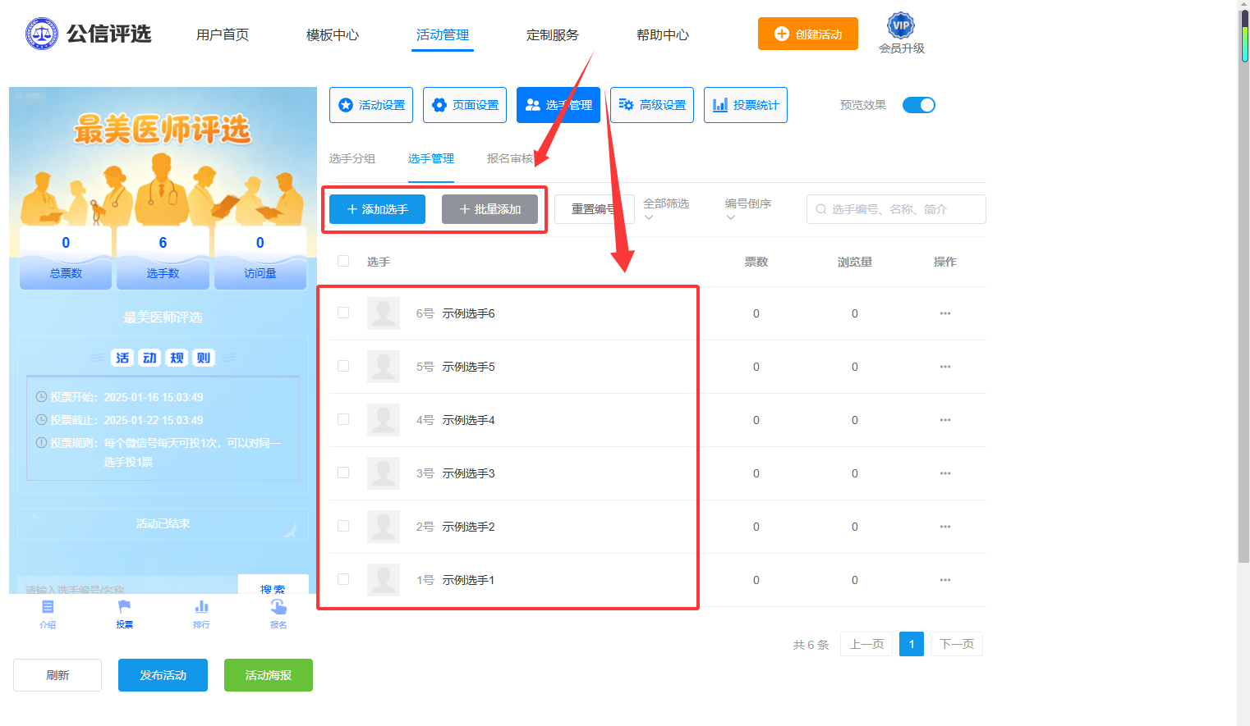The height and width of the screenshot is (726, 1250).
Task: Open 帮助中心 in top navigation
Action: point(663,34)
